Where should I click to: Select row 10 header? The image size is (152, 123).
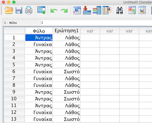coord(14,99)
